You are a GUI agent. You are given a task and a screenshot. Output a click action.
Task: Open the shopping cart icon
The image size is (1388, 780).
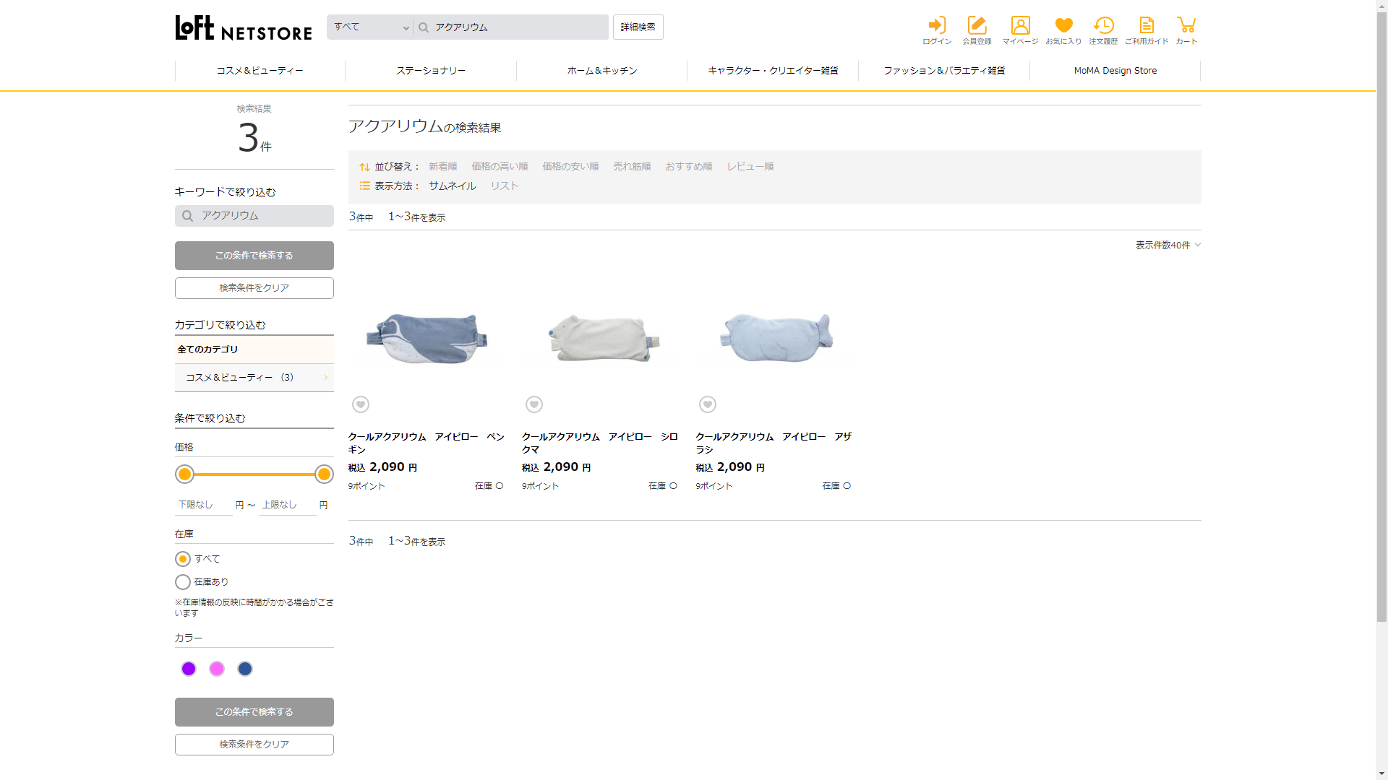point(1186,26)
